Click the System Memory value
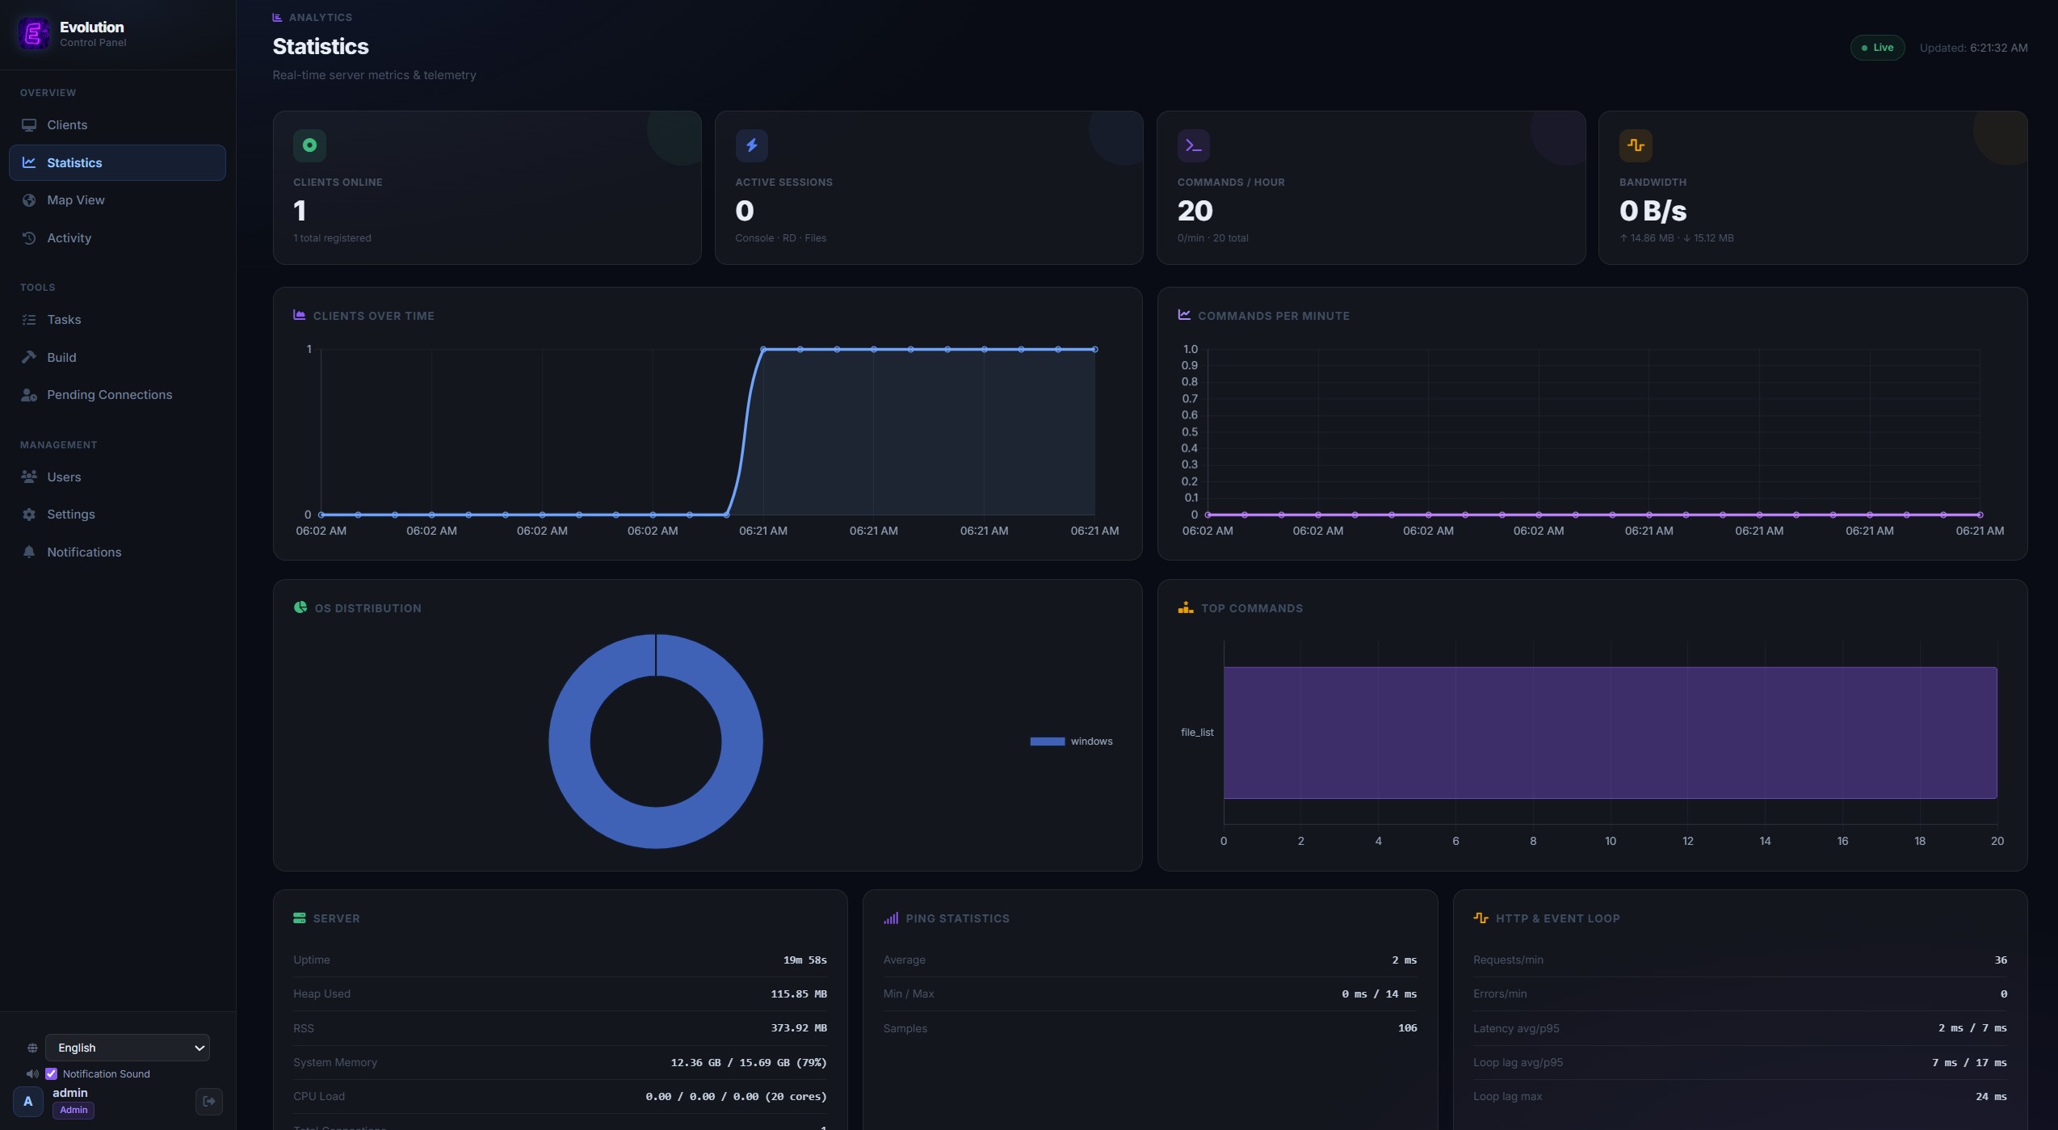This screenshot has width=2058, height=1130. click(x=749, y=1063)
